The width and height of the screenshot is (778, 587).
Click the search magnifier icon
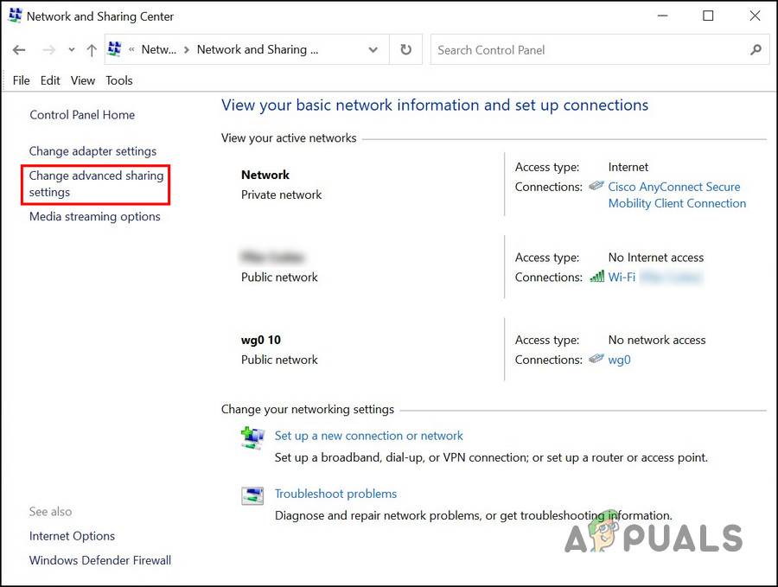coord(756,49)
